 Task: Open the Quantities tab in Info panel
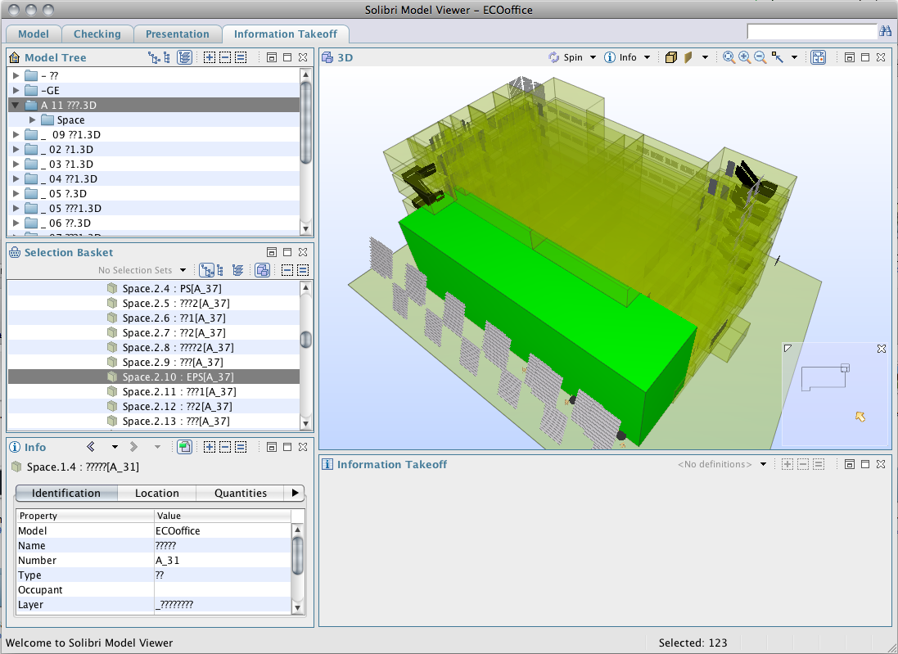pyautogui.click(x=240, y=493)
